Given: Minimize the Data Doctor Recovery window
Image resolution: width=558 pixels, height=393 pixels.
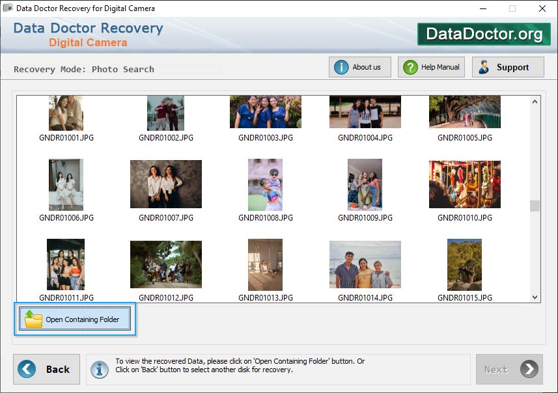Looking at the screenshot, I should [x=482, y=8].
